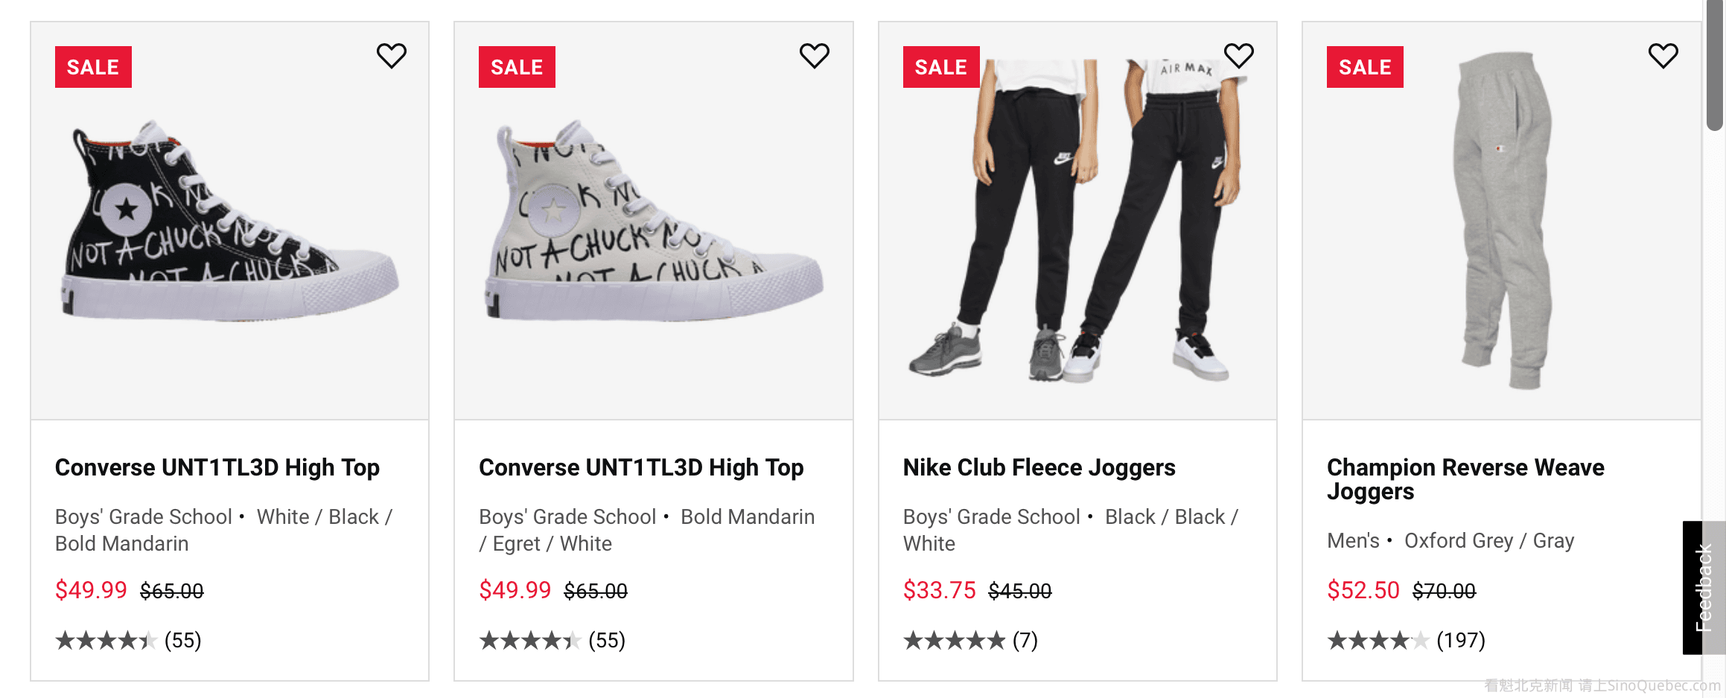
Task: Toggle heart on Champion Reverse Weave Joggers
Action: pyautogui.click(x=1663, y=56)
